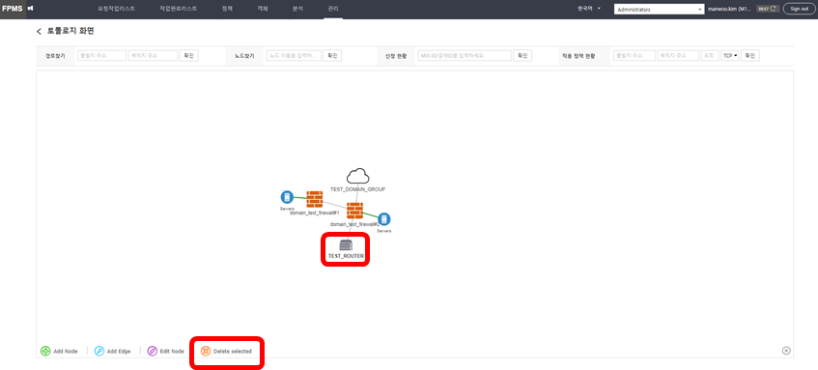Image resolution: width=818 pixels, height=370 pixels.
Task: Focus destination address field in 적용 정책 현황
Action: pyautogui.click(x=678, y=55)
